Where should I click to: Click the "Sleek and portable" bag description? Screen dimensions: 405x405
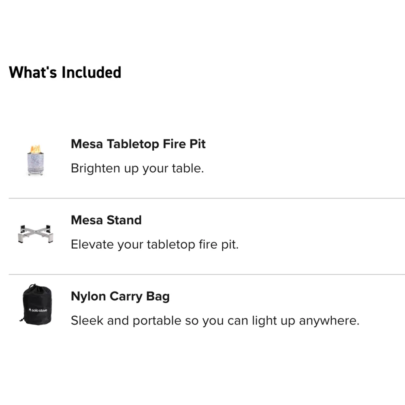(215, 320)
